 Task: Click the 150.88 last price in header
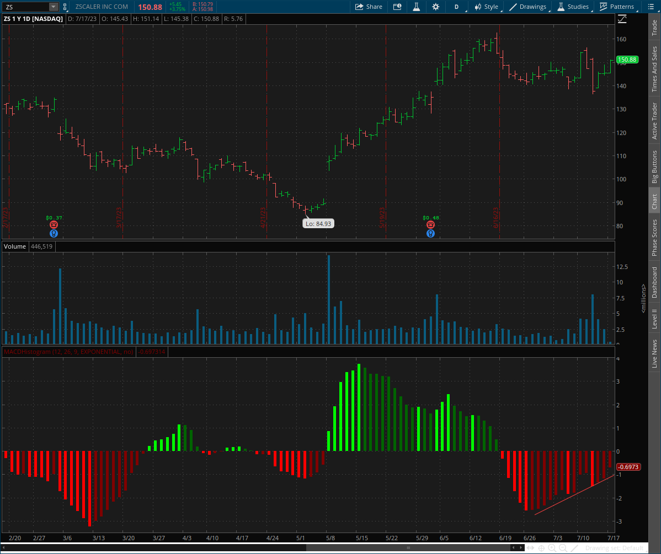[x=150, y=7]
